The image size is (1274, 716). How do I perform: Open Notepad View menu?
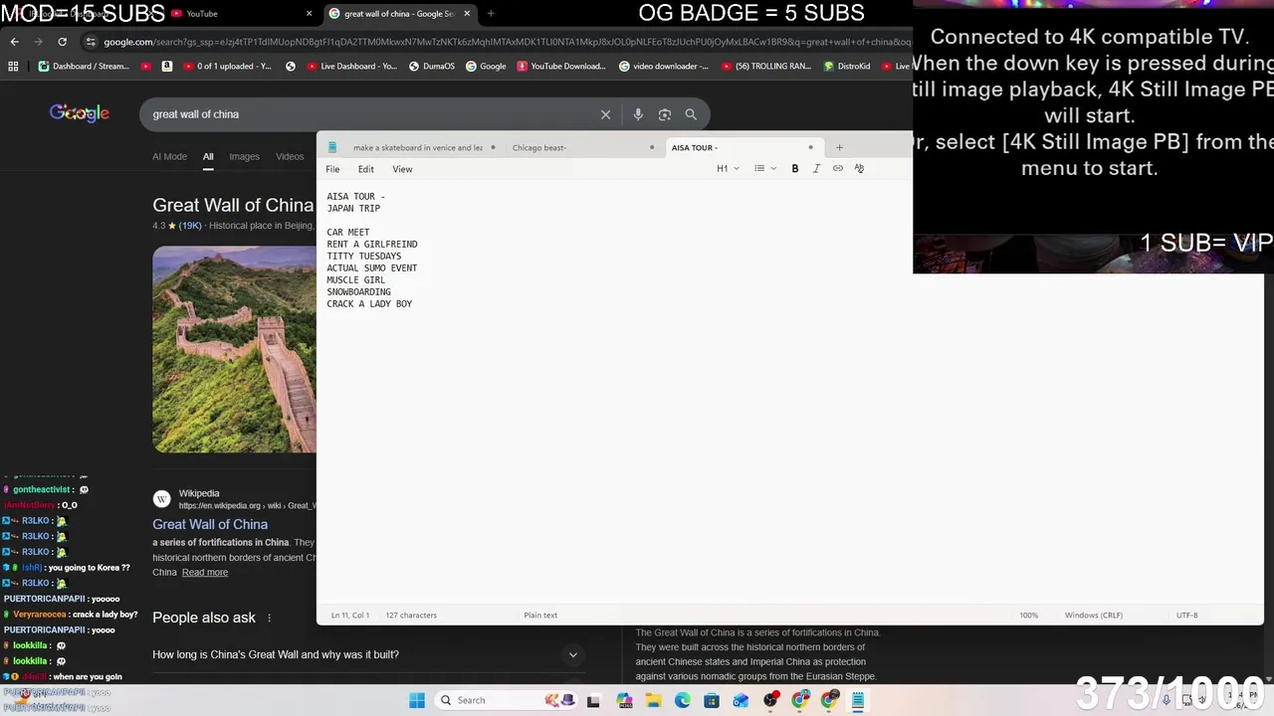click(402, 169)
